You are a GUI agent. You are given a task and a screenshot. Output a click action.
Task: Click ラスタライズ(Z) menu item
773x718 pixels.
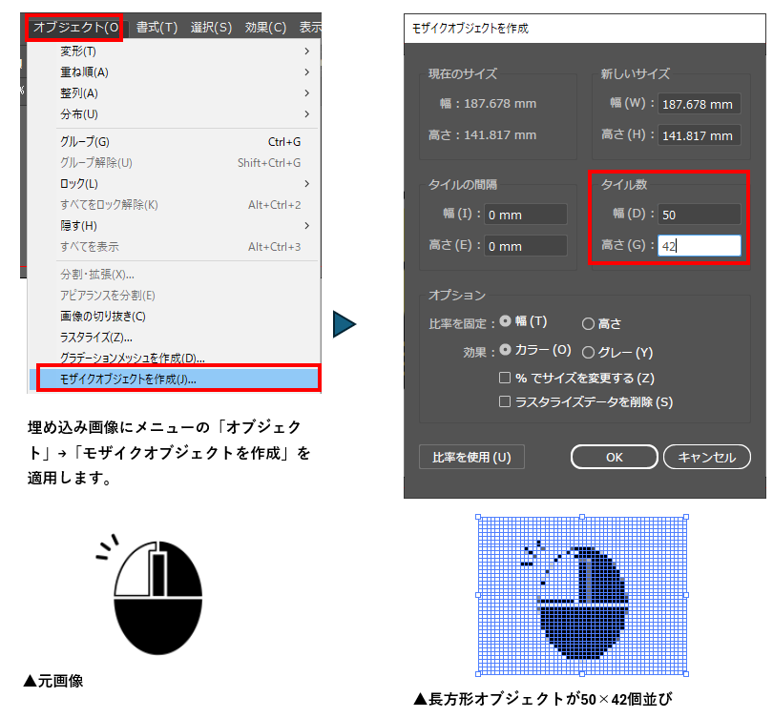tap(96, 337)
